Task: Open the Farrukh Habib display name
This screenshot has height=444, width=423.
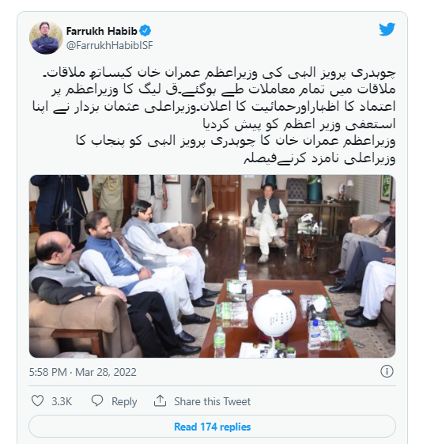Action: 101,31
